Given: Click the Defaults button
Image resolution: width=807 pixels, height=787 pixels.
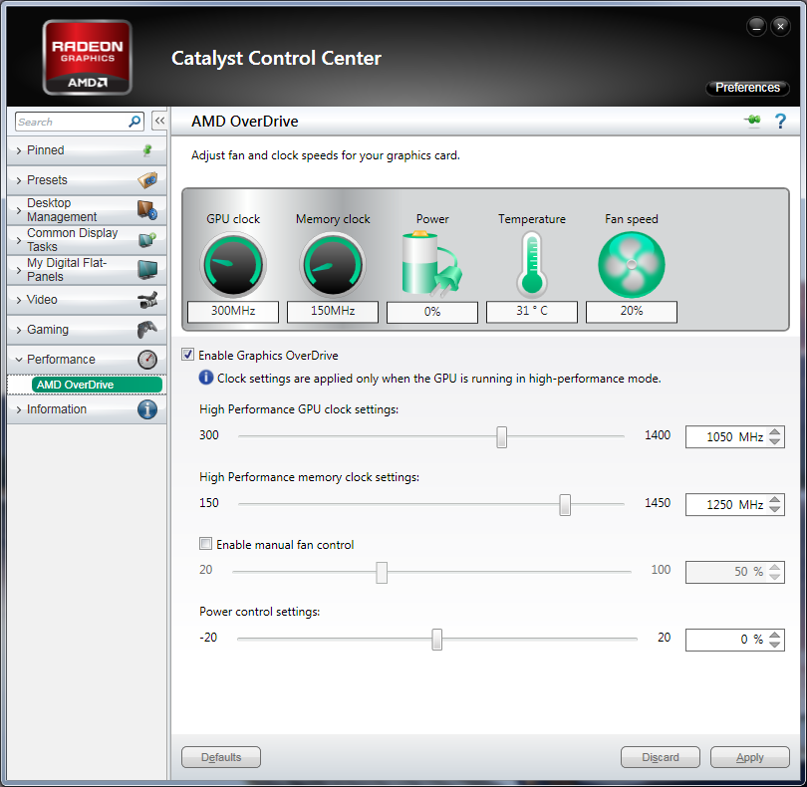Looking at the screenshot, I should (x=221, y=757).
